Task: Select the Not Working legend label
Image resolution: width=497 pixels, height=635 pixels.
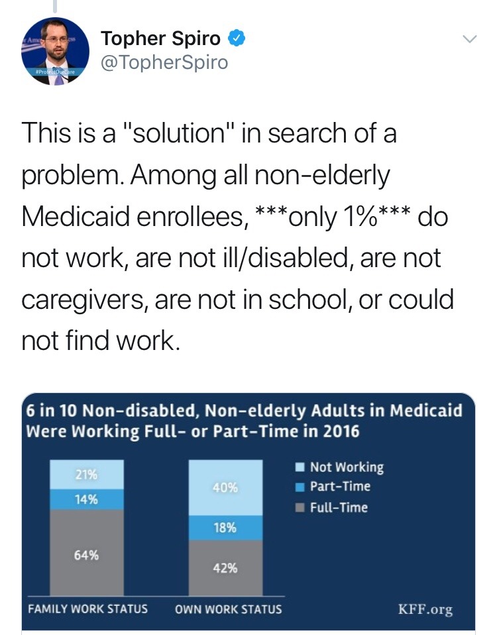Action: tap(347, 467)
